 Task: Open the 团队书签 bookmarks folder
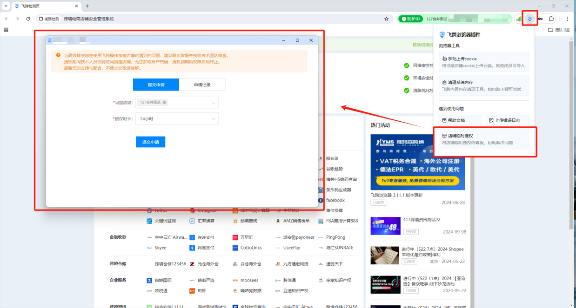pyautogui.click(x=559, y=30)
